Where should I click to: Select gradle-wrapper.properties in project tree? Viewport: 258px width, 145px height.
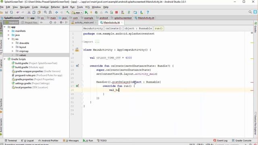[x=36, y=71]
